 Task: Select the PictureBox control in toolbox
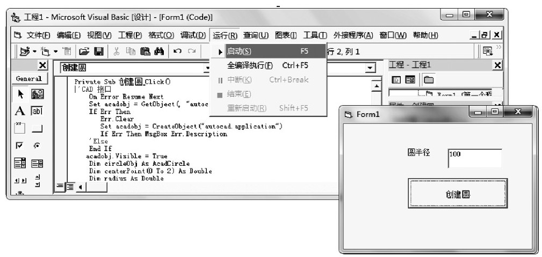pos(37,94)
